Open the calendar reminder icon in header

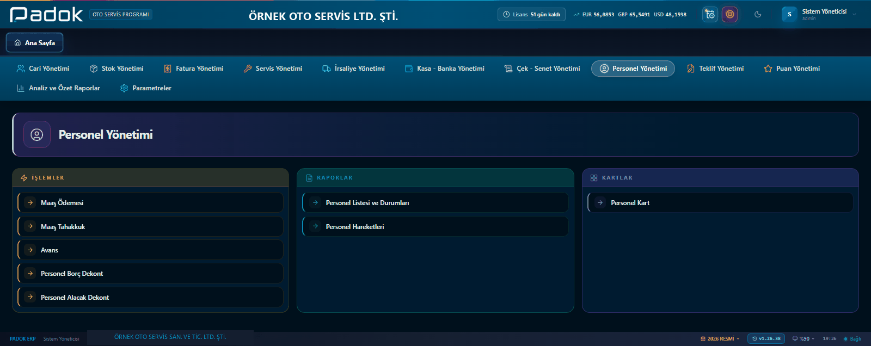click(x=710, y=15)
